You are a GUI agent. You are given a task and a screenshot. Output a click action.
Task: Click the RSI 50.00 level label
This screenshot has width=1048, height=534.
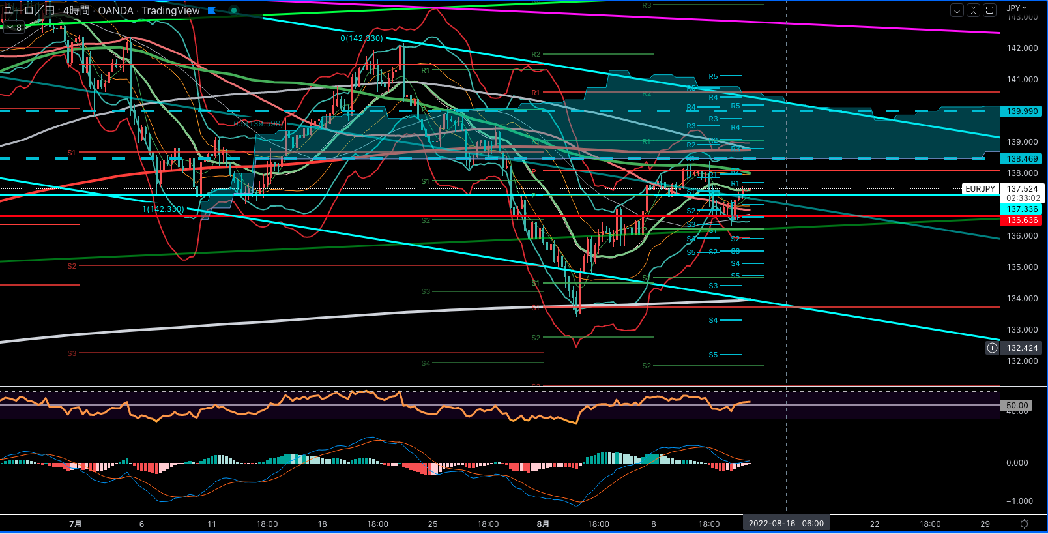pyautogui.click(x=1017, y=406)
